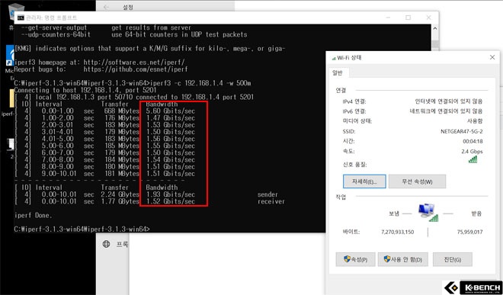Click the network computers activity icon
The image size is (503, 295).
428,213
